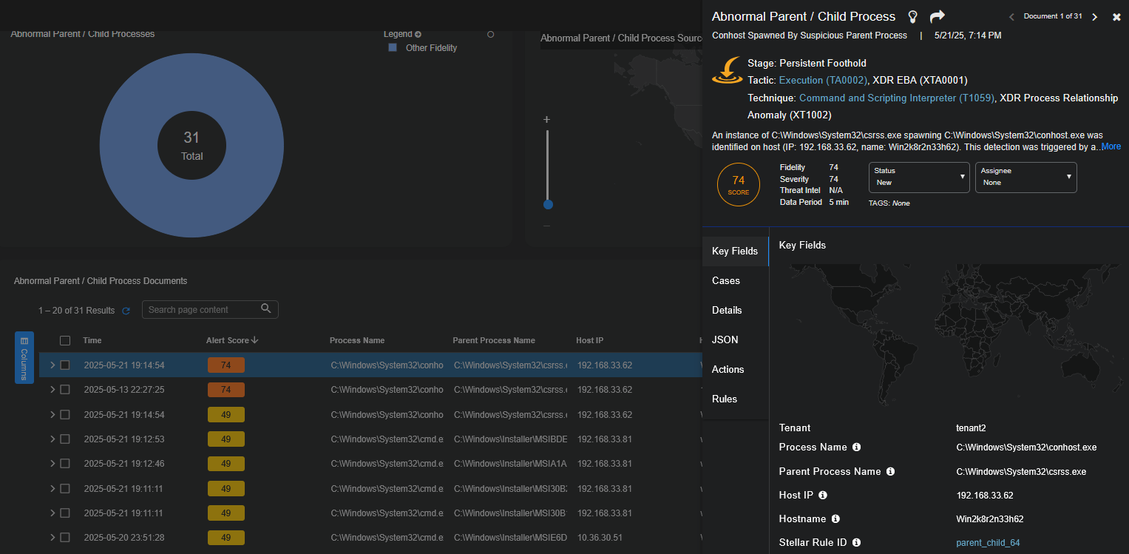
Task: Expand the 2025-05-21 19:12:53 alert row
Action: pyautogui.click(x=52, y=439)
